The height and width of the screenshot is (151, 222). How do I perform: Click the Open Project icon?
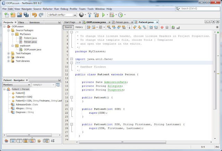[x=19, y=15]
